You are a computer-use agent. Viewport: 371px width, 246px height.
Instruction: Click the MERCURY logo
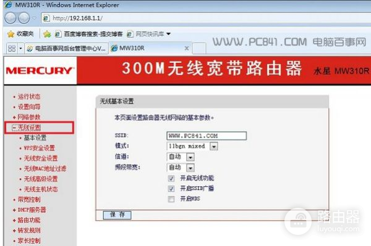pyautogui.click(x=40, y=70)
